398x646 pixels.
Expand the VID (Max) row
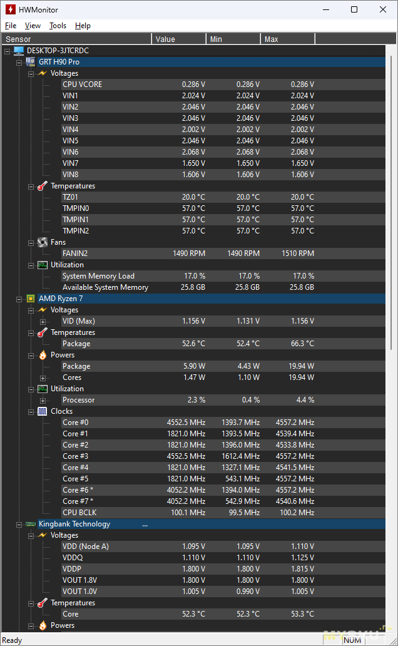coord(43,322)
